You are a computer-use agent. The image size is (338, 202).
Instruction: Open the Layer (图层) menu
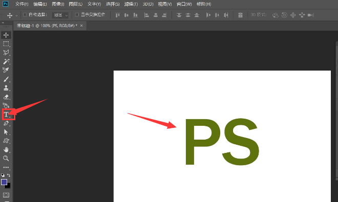(76, 4)
